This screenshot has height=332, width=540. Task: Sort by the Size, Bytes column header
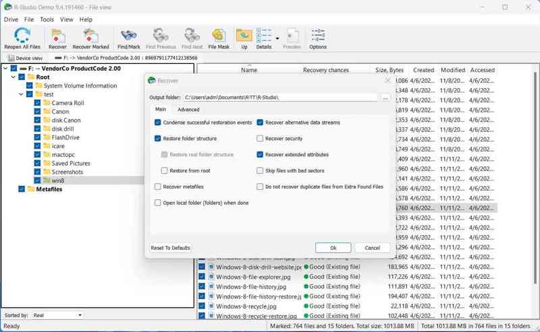(x=389, y=70)
